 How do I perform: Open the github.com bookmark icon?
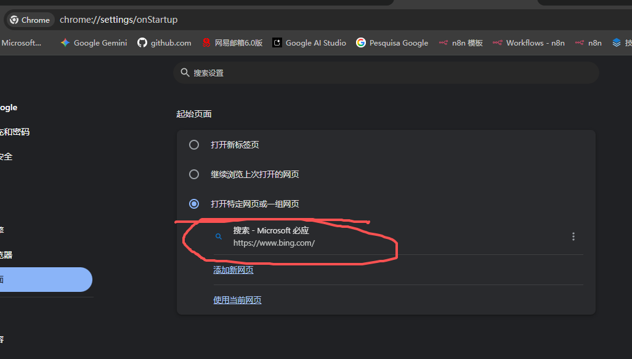(142, 42)
